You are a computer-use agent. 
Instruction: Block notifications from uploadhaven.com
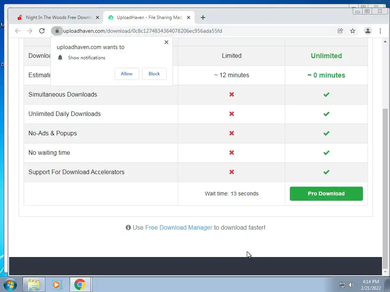pos(154,74)
